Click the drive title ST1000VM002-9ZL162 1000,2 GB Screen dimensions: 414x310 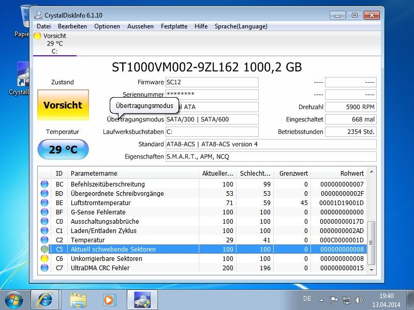[x=206, y=67]
